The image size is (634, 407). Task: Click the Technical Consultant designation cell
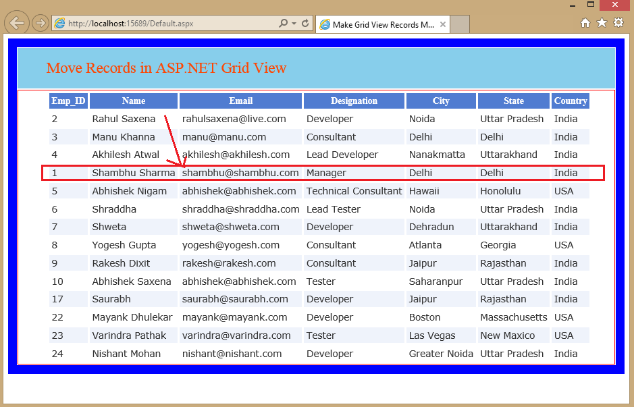point(354,191)
